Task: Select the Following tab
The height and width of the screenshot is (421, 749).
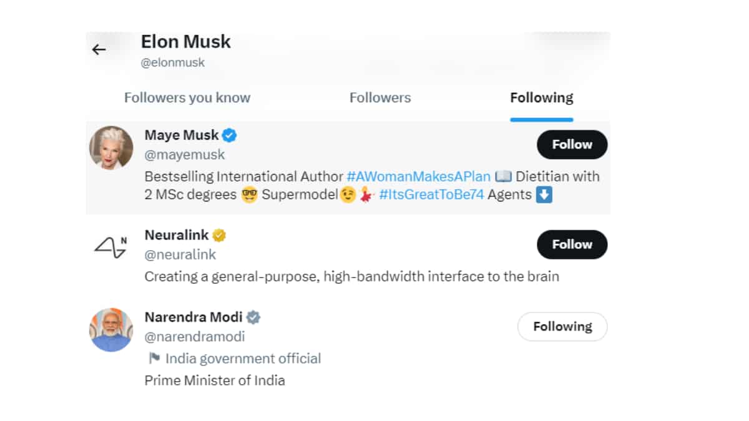Action: click(x=541, y=98)
